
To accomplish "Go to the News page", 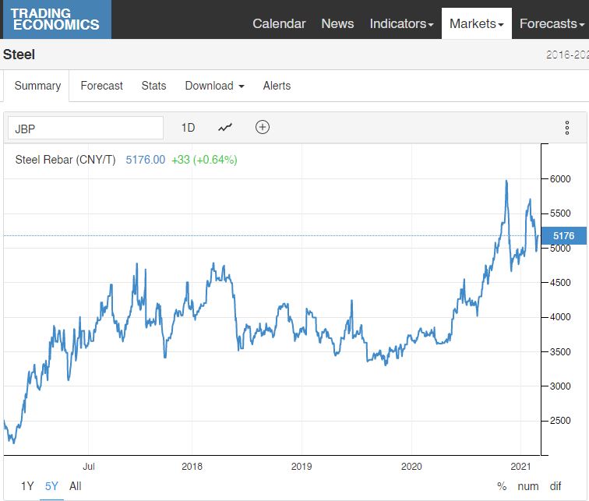I will [337, 23].
